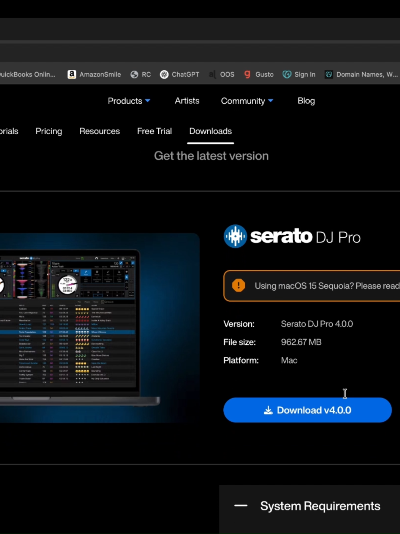Screen dimensions: 400x534
Task: Click the Serato DJ Pro laptop image
Action: pyautogui.click(x=99, y=328)
